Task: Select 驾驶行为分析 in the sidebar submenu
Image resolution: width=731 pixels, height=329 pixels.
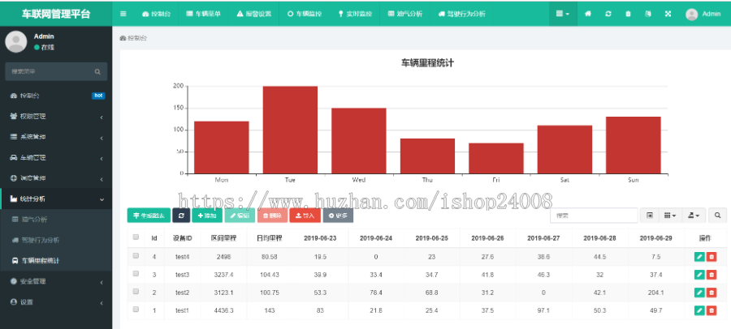Action: (56, 240)
